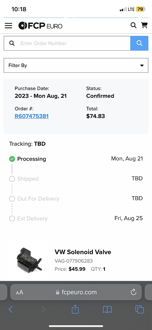This screenshot has height=330, width=152.
Task: Open the VW Solenoid Valve thumbnail
Action: (x=28, y=259)
